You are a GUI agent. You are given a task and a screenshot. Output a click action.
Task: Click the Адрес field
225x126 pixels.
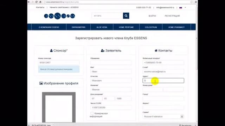[x=163, y=80]
